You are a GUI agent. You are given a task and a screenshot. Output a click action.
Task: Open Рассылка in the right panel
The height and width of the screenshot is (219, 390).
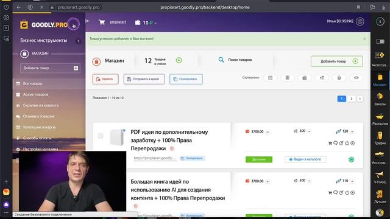coord(380,119)
